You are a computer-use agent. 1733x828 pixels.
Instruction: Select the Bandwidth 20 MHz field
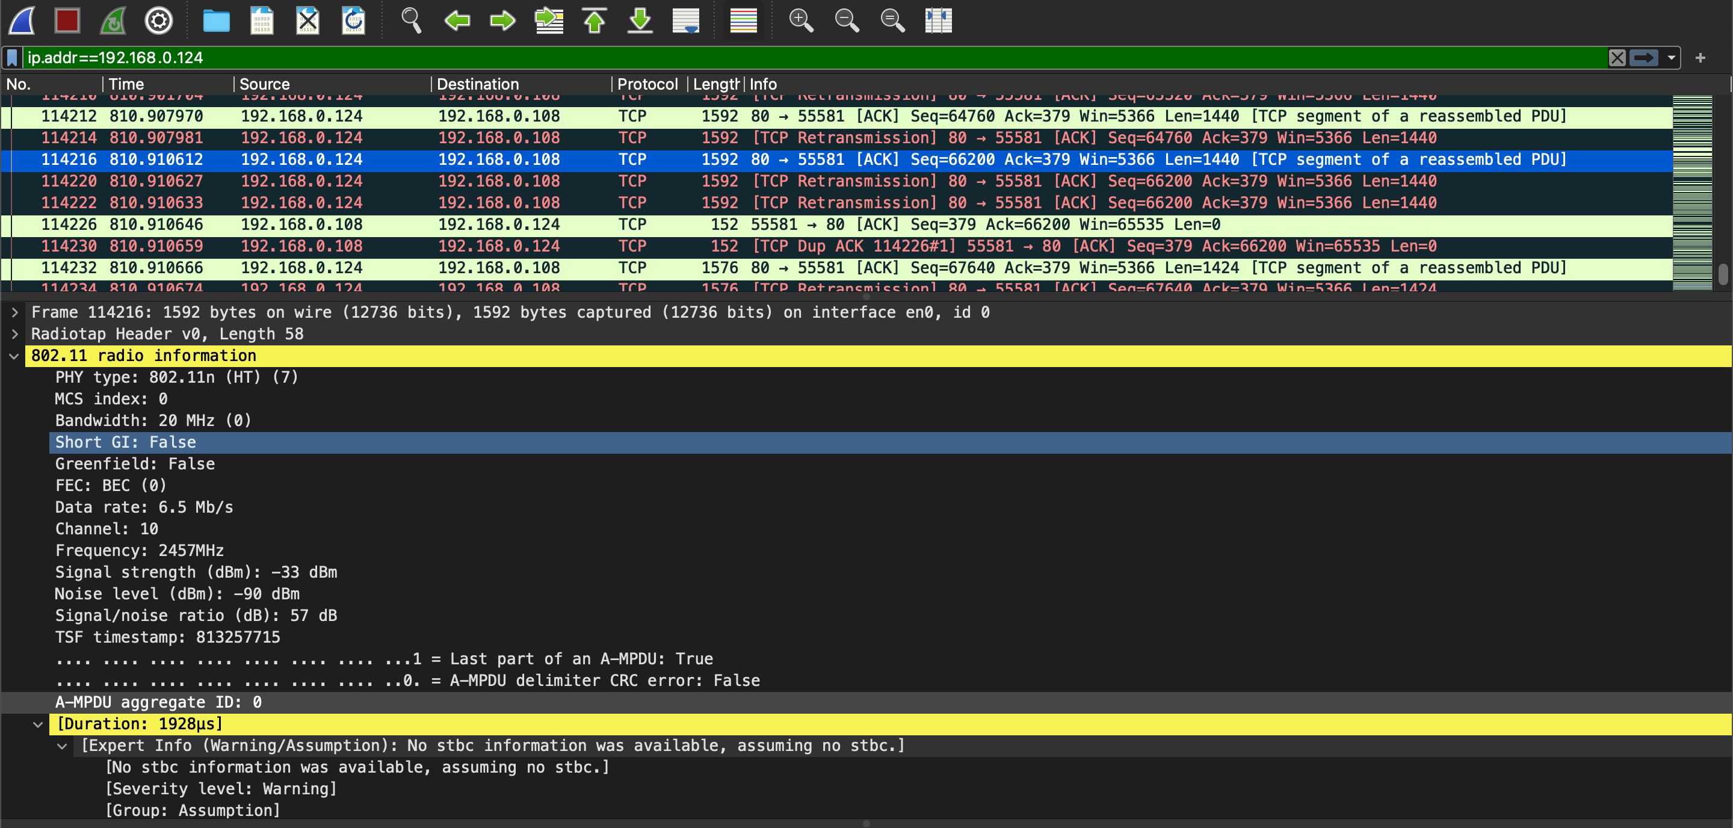pos(890,421)
